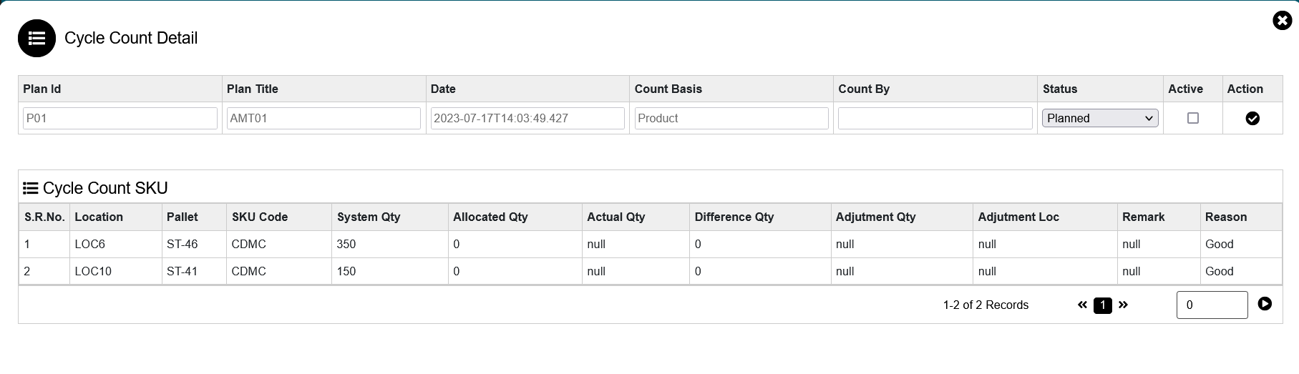
Task: Close the Cycle Count Detail dialog
Action: pos(1282,21)
